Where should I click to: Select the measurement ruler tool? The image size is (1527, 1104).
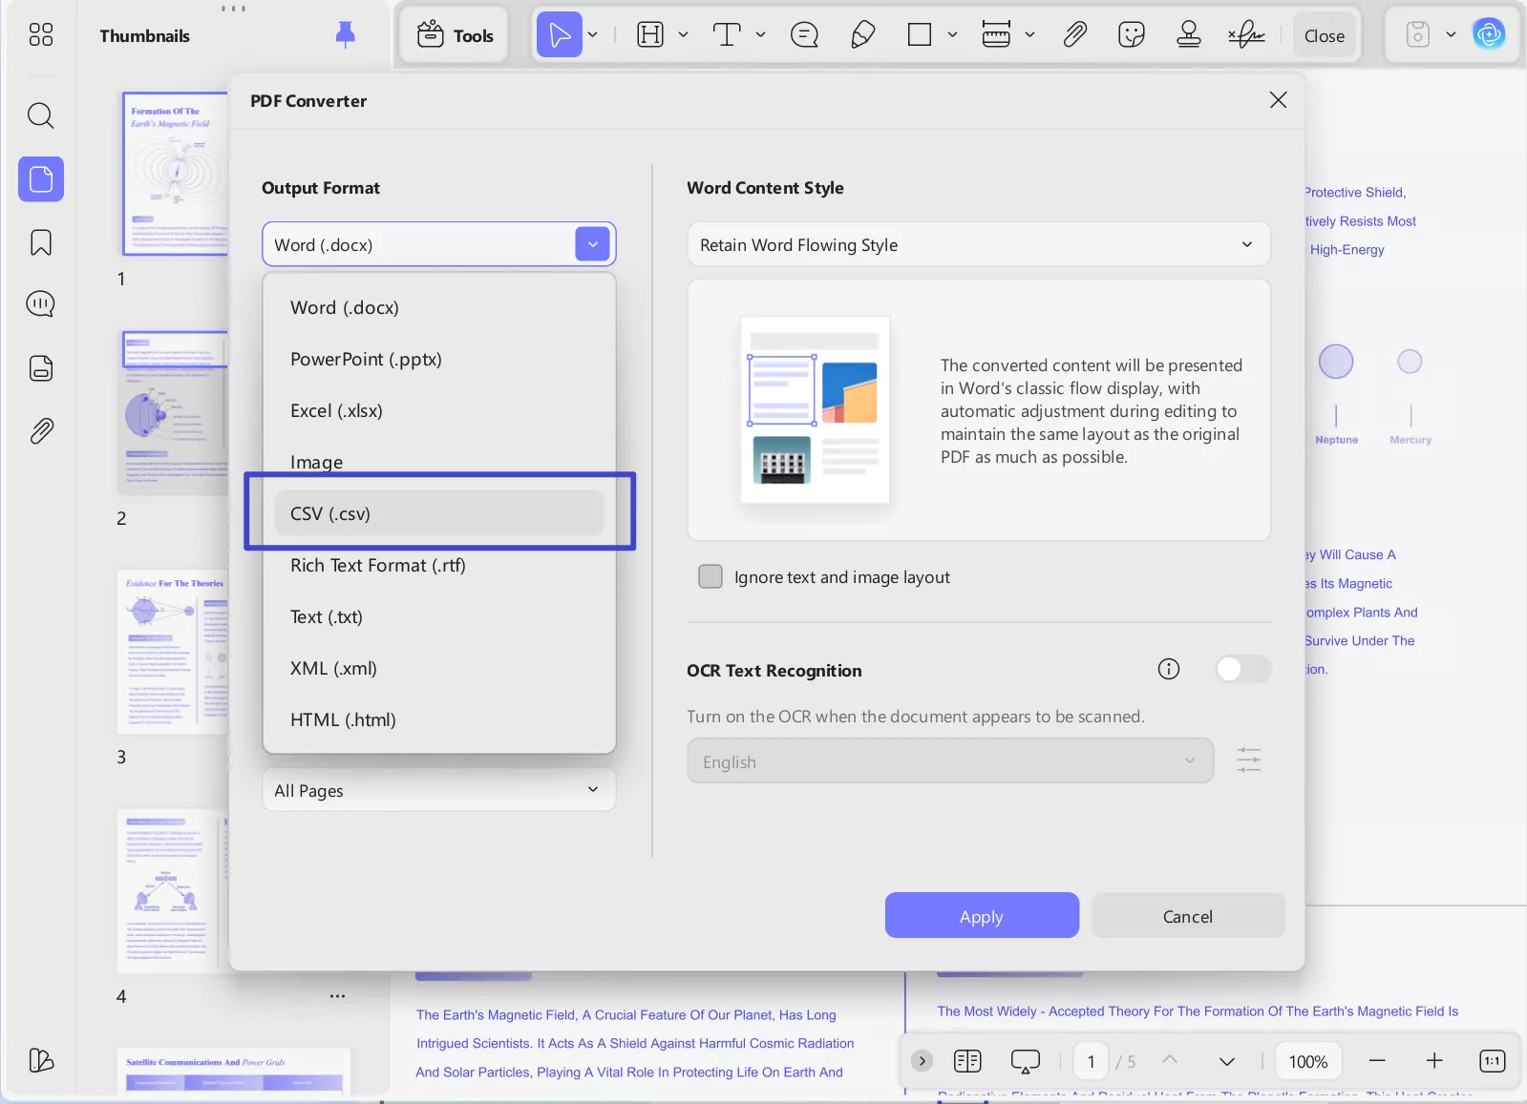click(996, 35)
